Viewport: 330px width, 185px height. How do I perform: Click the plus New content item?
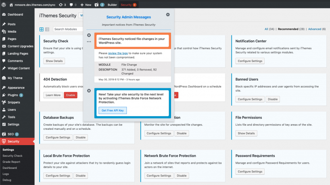(x=86, y=4)
